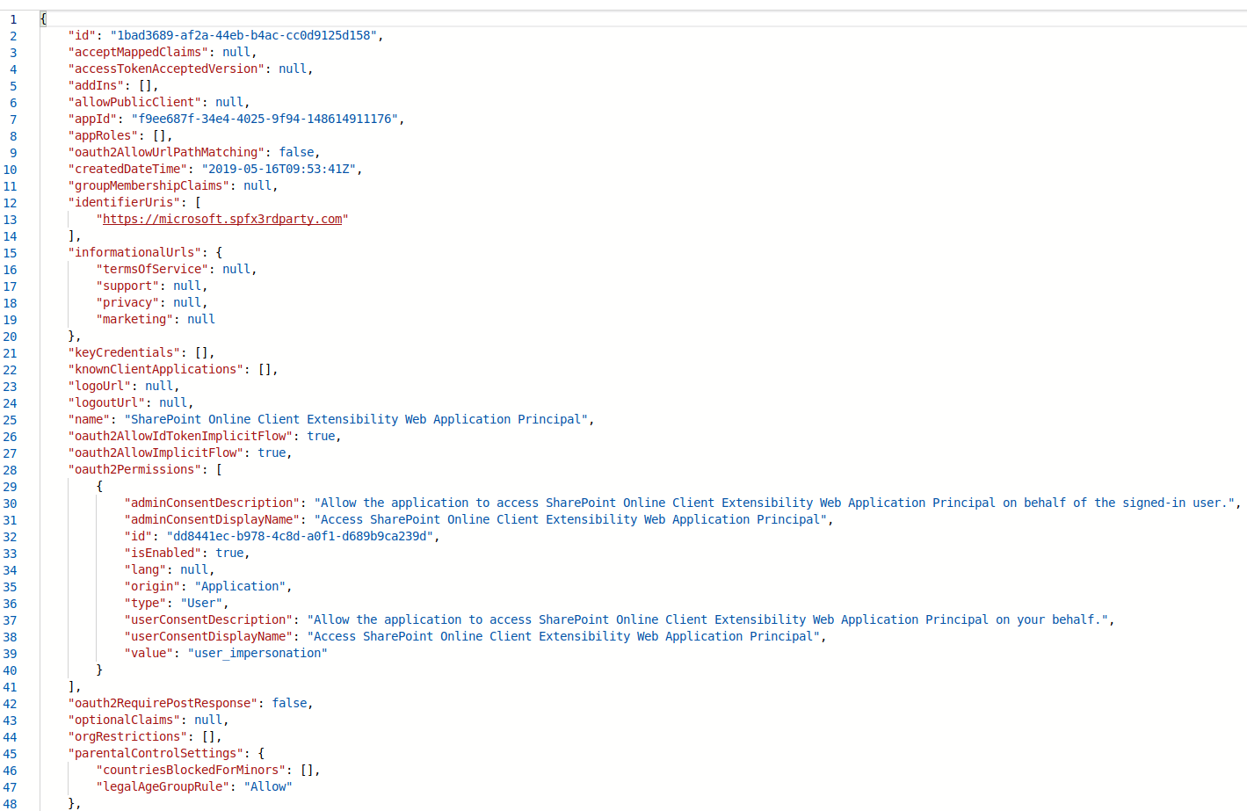1247x811 pixels.
Task: Click line number 37 in the gutter
Action: (10, 620)
